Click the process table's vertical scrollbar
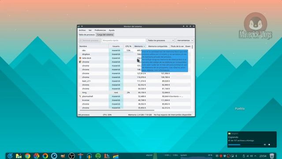Screen dimensions: 282x159 (192, 47)
